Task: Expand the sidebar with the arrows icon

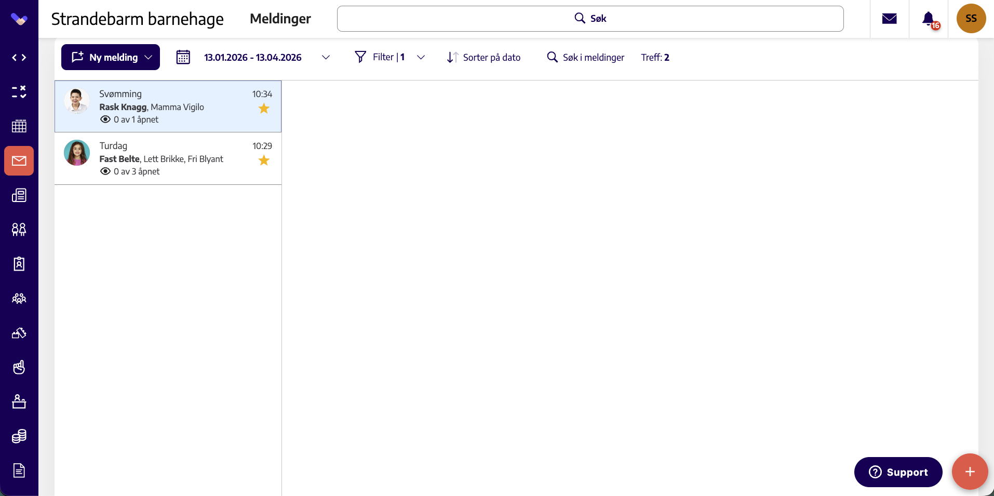Action: (x=19, y=58)
